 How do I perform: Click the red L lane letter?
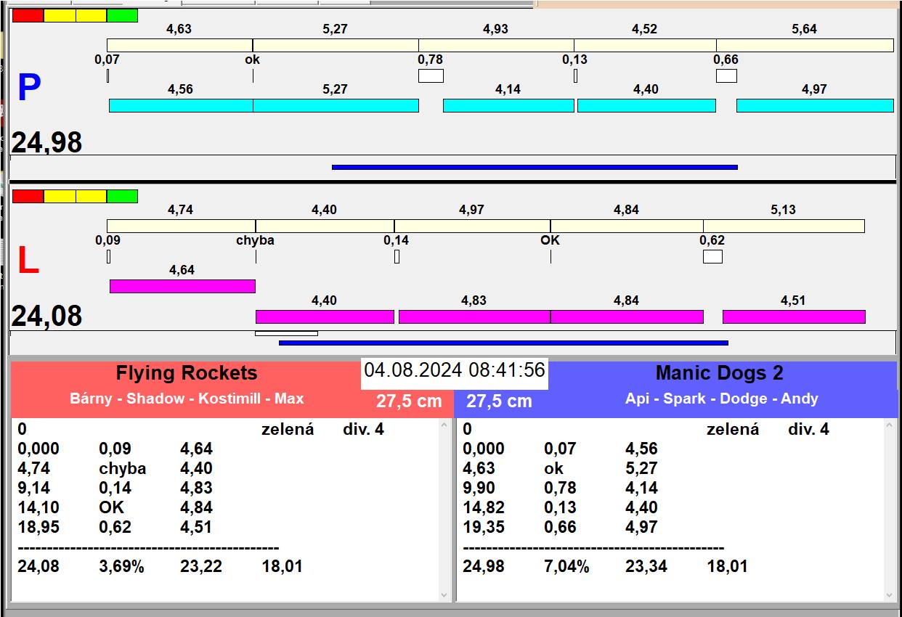click(x=28, y=261)
